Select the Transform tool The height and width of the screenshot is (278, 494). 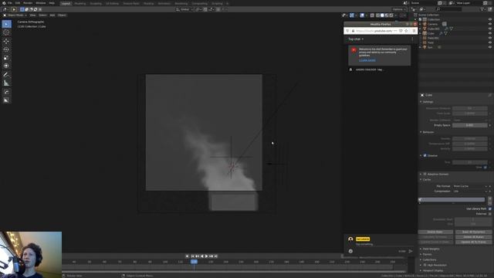click(6, 66)
